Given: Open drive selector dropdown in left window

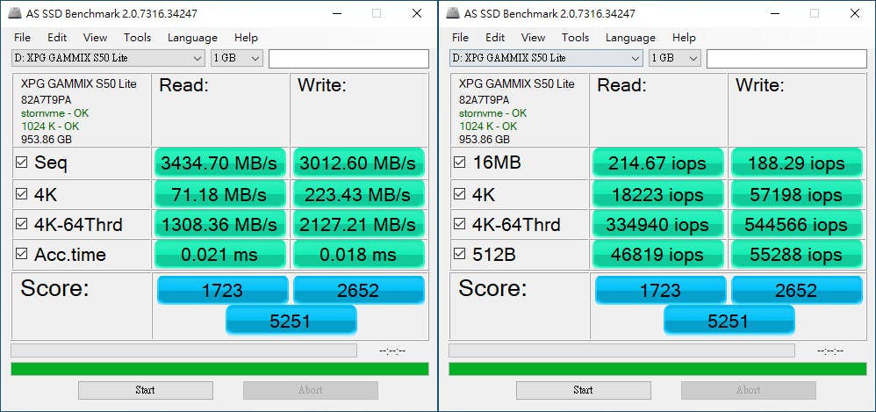Looking at the screenshot, I should 108,58.
